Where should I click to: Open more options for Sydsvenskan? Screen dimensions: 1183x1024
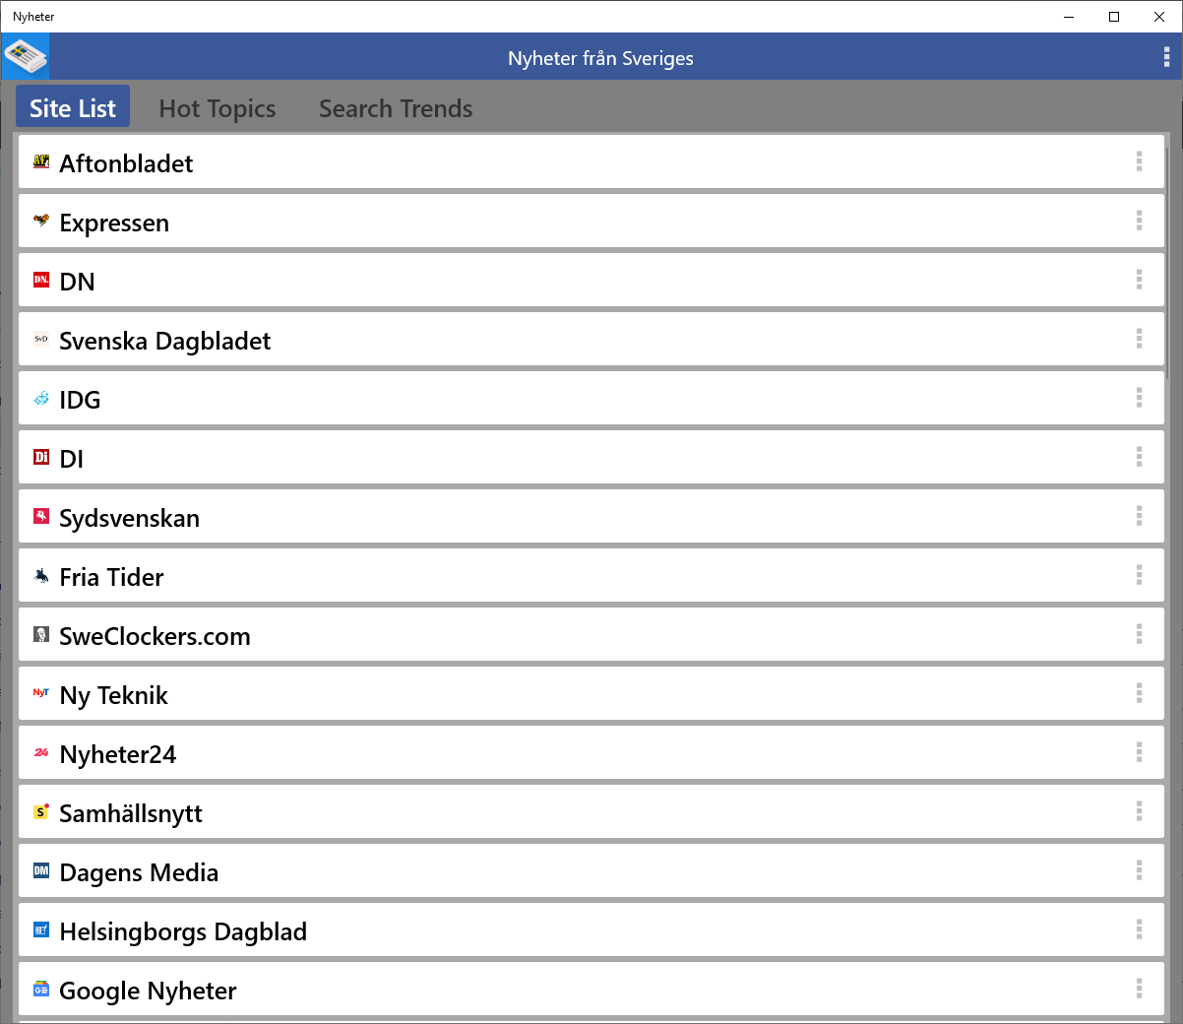click(1139, 516)
